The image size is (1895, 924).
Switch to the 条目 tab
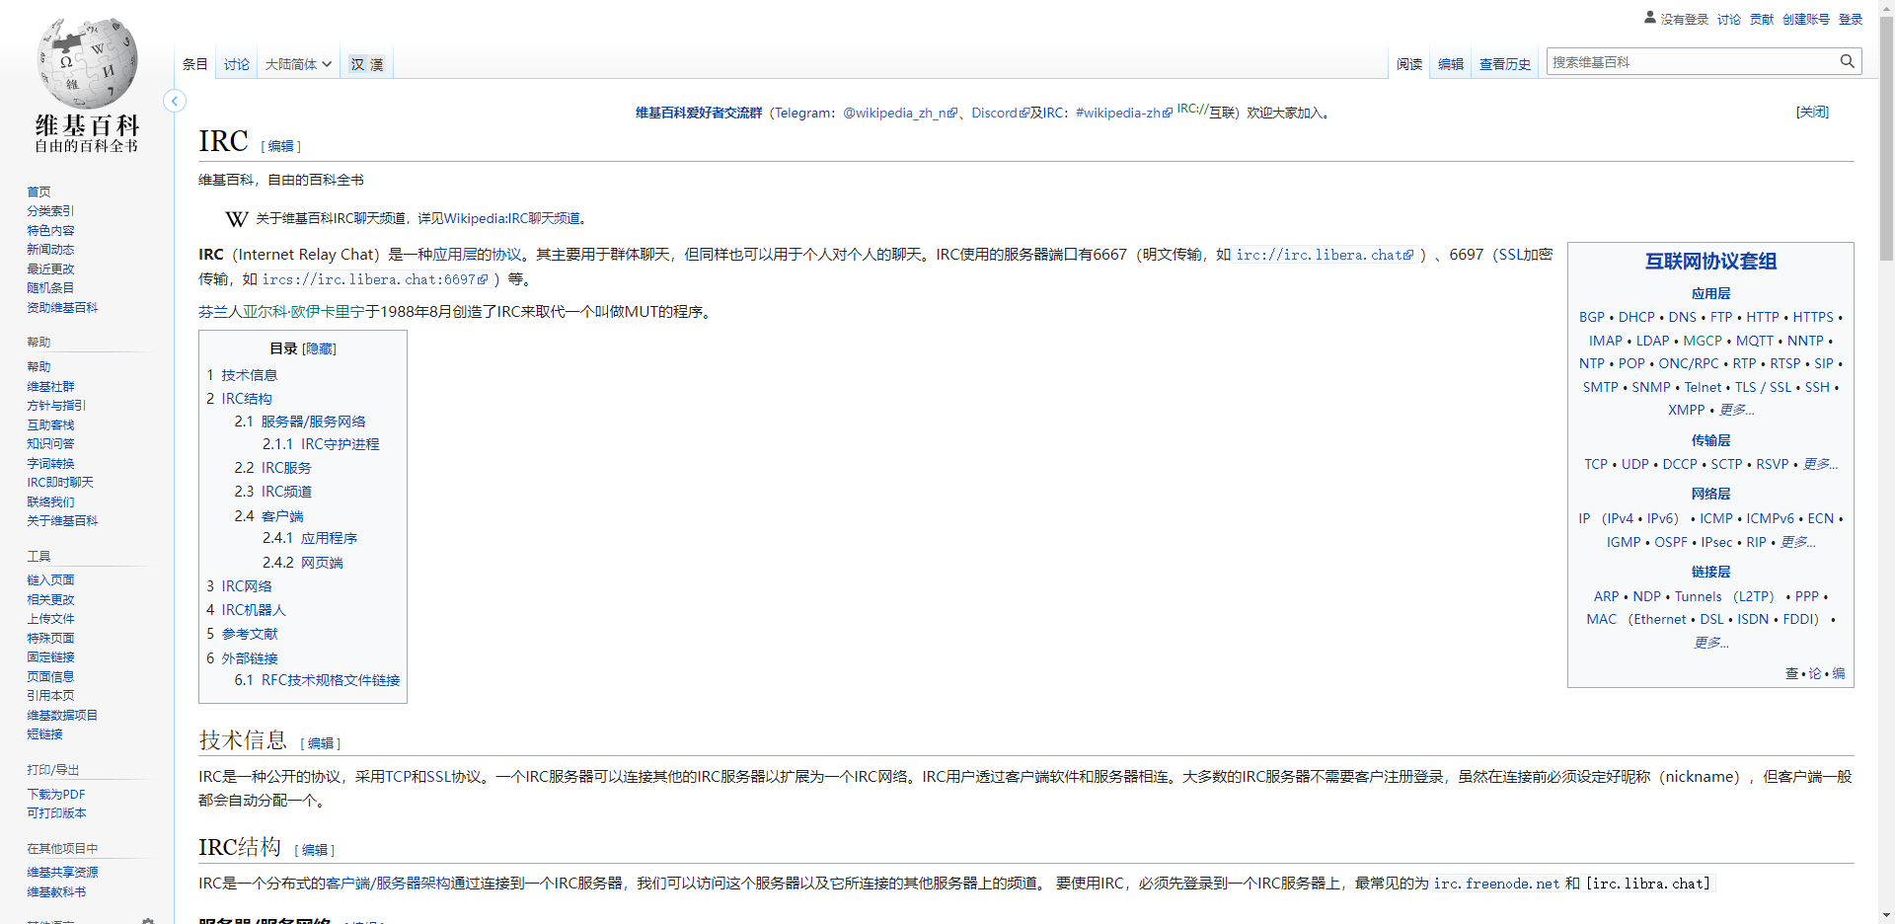[x=195, y=64]
